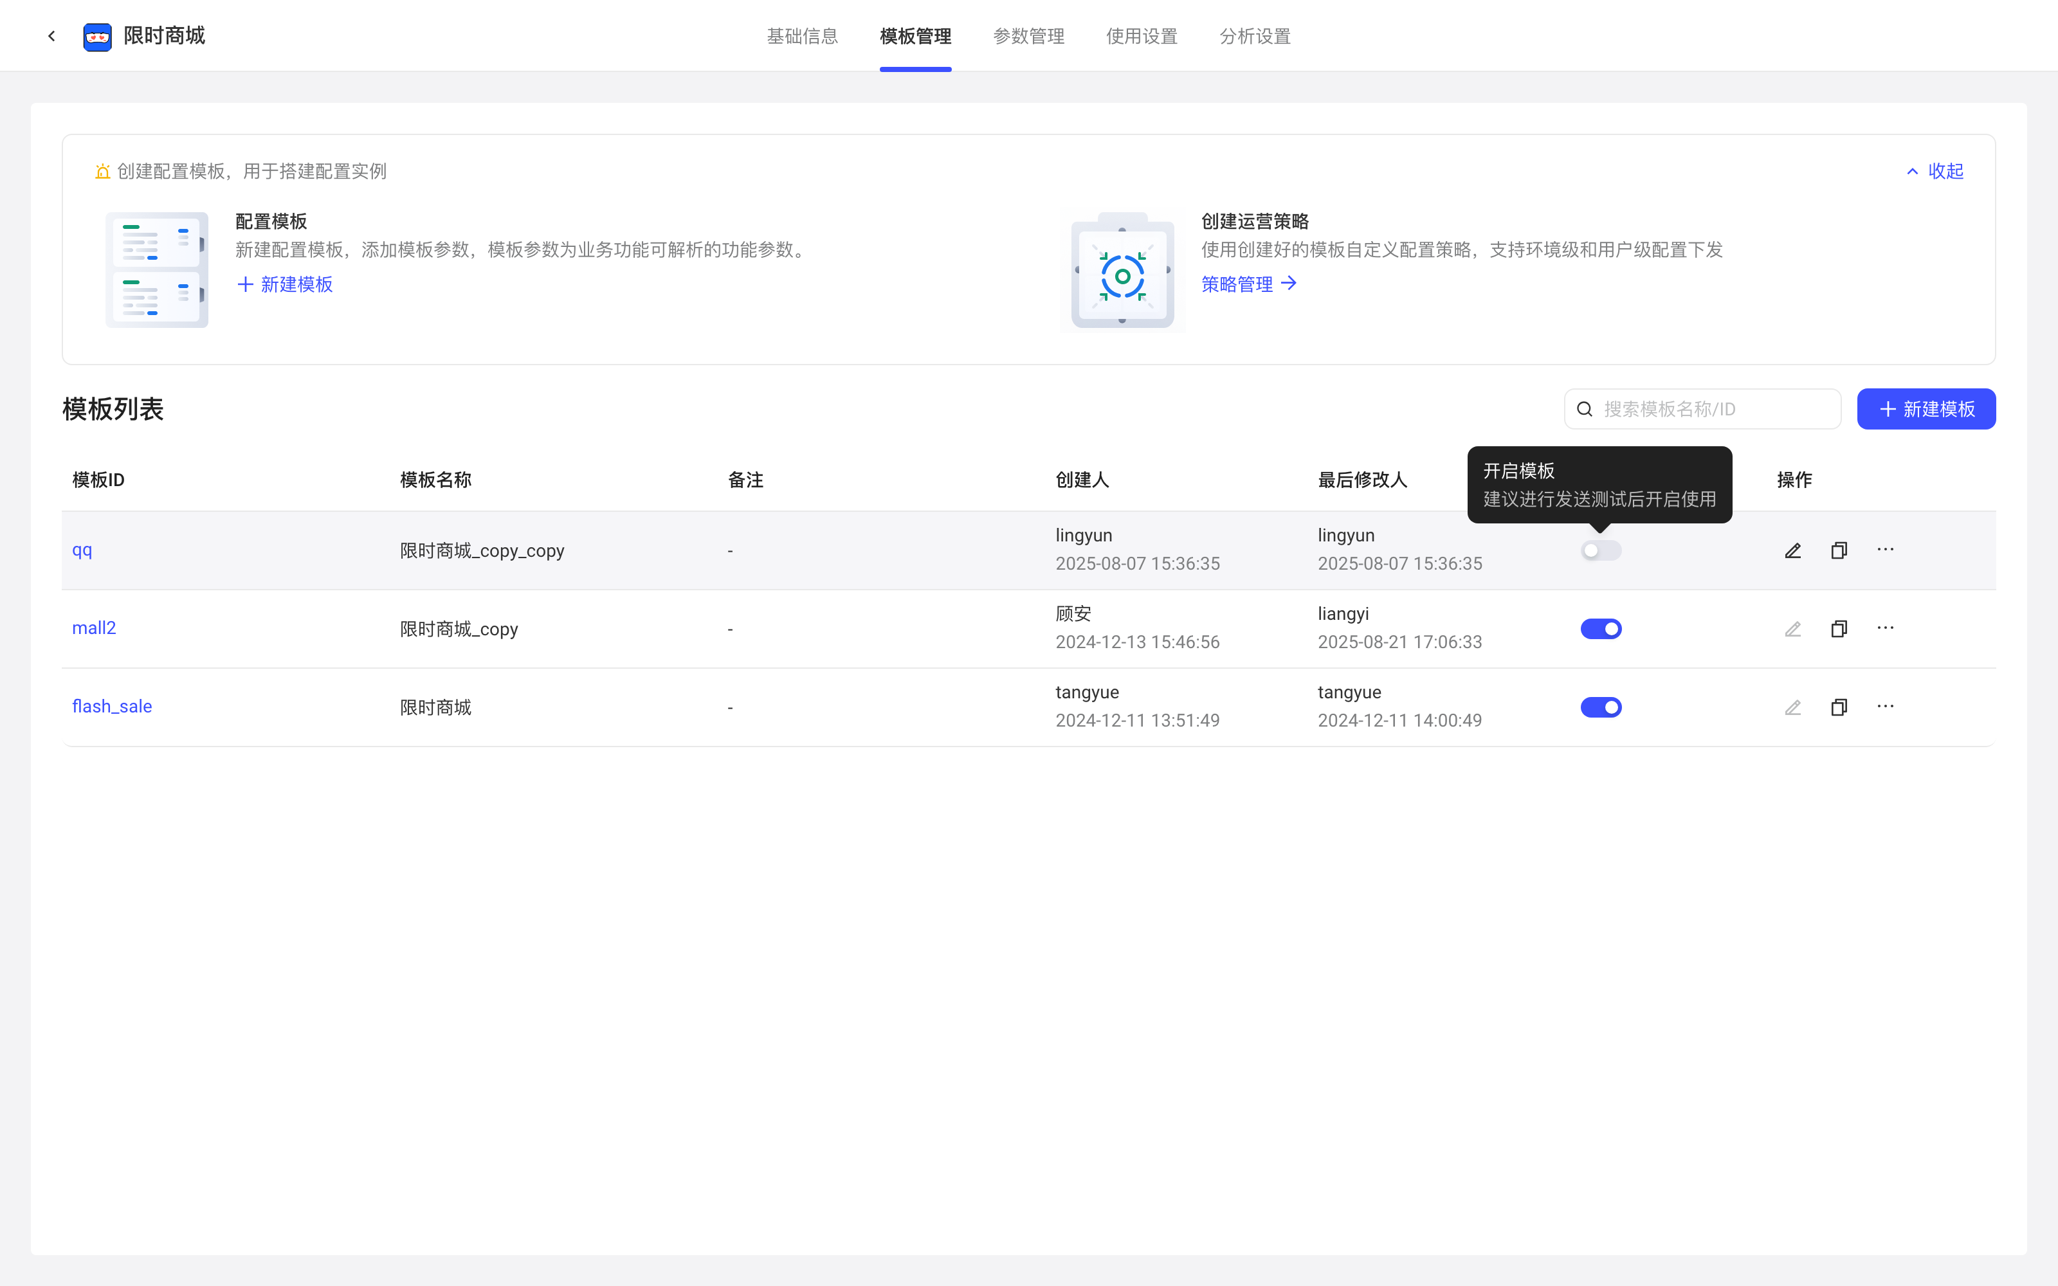Viewport: 2058px width, 1286px height.
Task: Copy the qq template row
Action: click(x=1839, y=550)
